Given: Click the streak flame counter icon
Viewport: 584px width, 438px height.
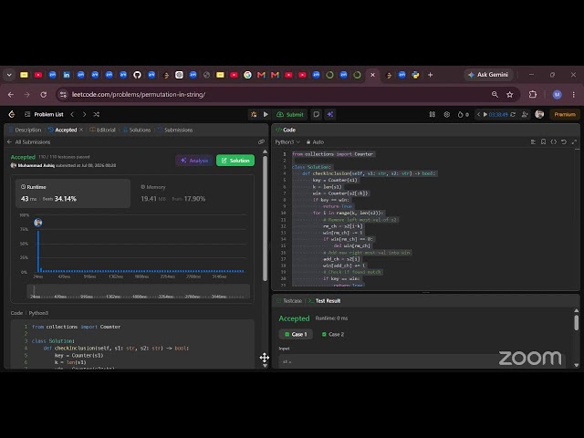Looking at the screenshot, I should 463,114.
